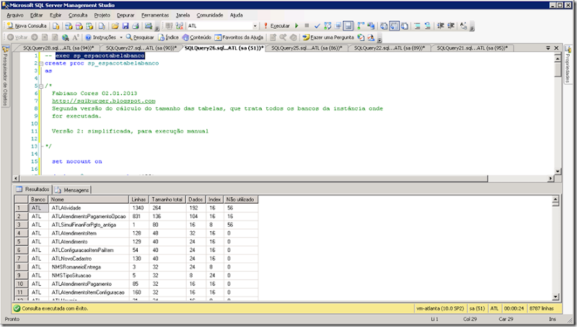The width and height of the screenshot is (577, 327).
Task: Open Favoritos da Ajuda
Action: pyautogui.click(x=239, y=37)
